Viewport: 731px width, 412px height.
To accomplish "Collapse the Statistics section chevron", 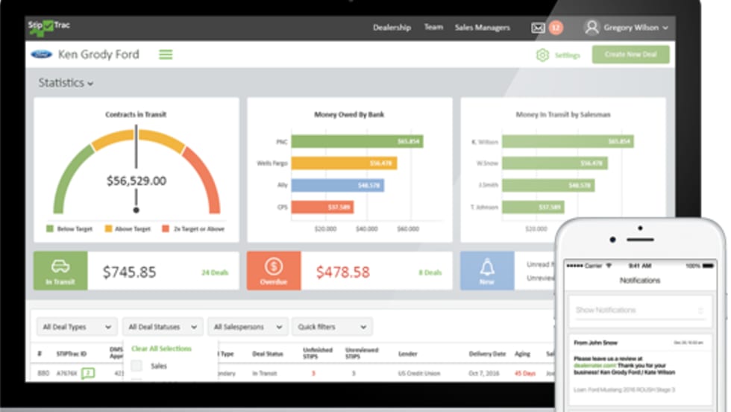I will coord(90,84).
